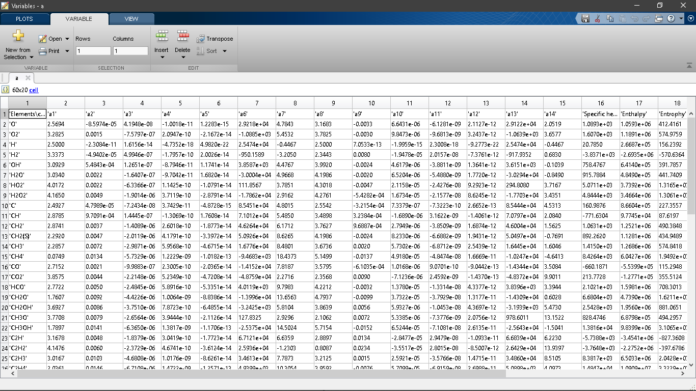This screenshot has height=391, width=696.
Task: Close the 'a' variable tab
Action: point(28,78)
